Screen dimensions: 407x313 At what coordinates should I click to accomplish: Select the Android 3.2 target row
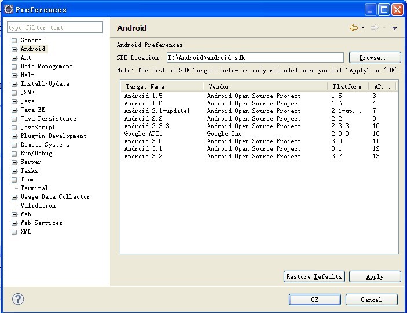[259, 156]
